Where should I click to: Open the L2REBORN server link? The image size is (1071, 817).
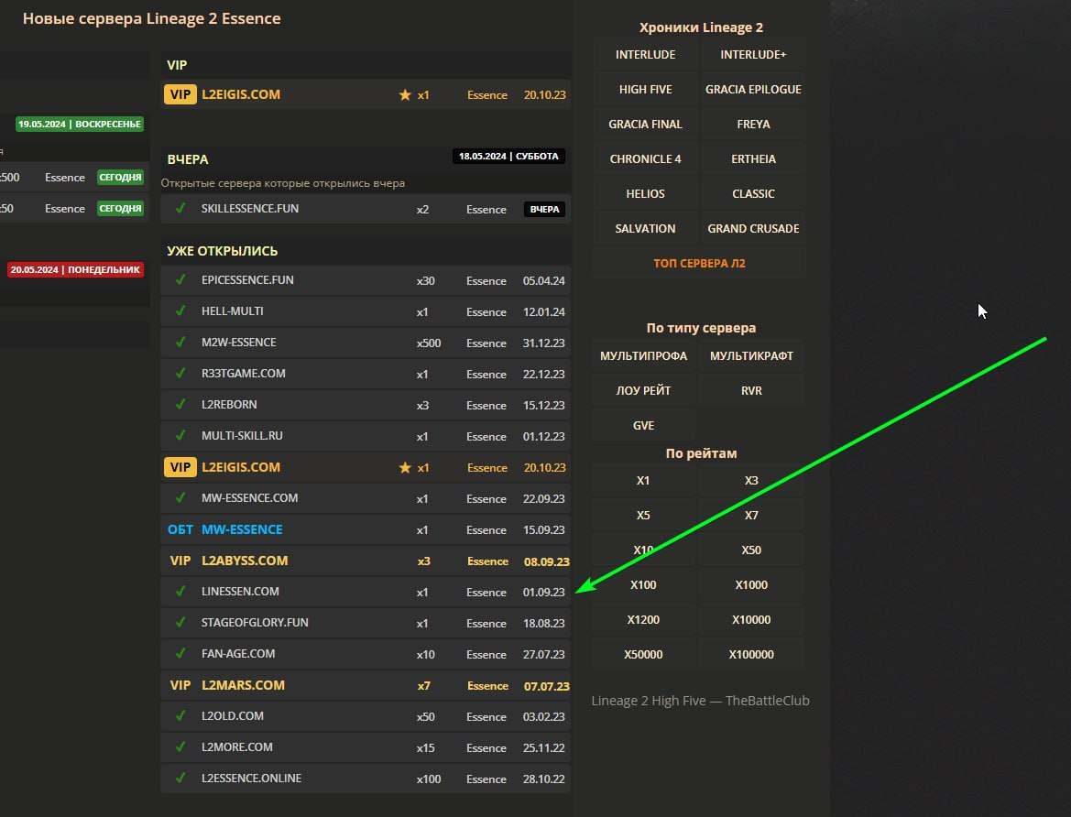(229, 405)
